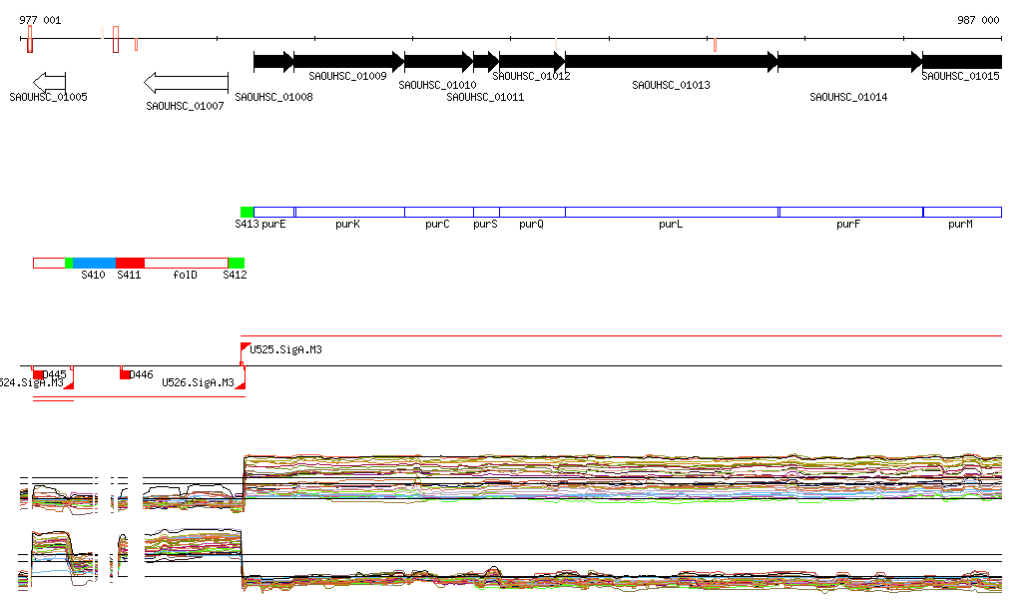The height and width of the screenshot is (610, 1022).
Task: Select the folD white segment
Action: click(186, 263)
